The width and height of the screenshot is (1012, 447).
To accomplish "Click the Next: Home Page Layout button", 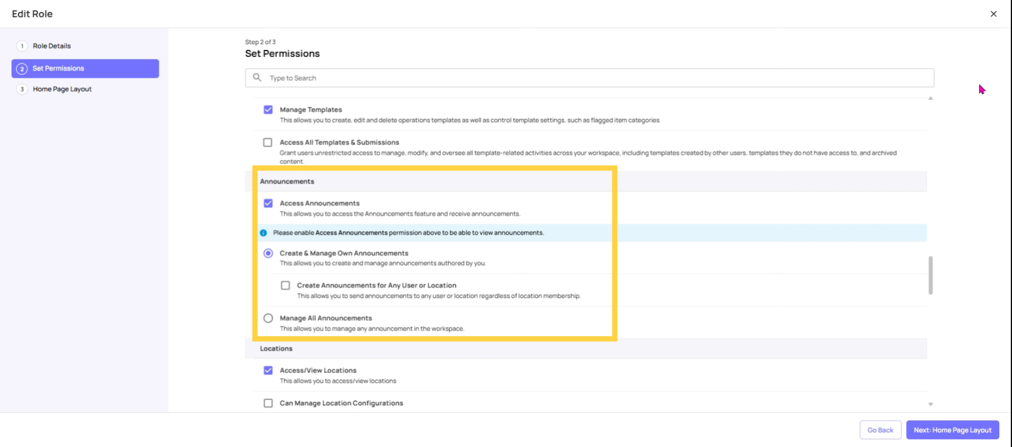I will (x=952, y=430).
